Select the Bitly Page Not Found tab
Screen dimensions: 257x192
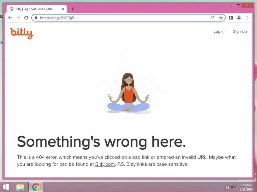pos(37,9)
